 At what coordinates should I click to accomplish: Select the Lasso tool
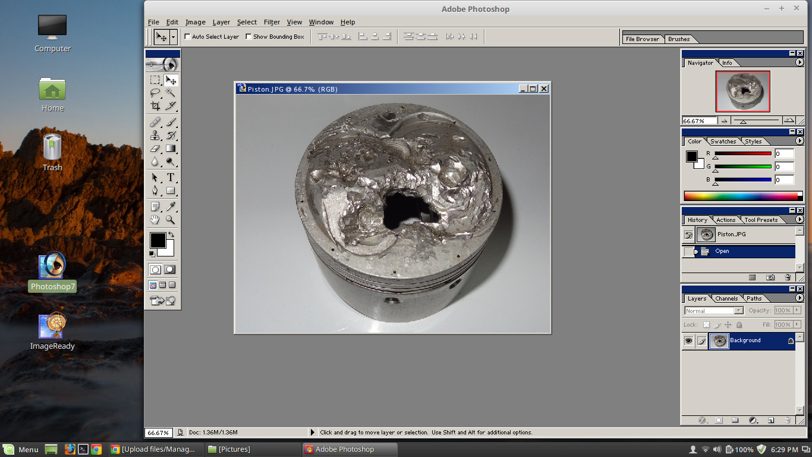(x=155, y=93)
